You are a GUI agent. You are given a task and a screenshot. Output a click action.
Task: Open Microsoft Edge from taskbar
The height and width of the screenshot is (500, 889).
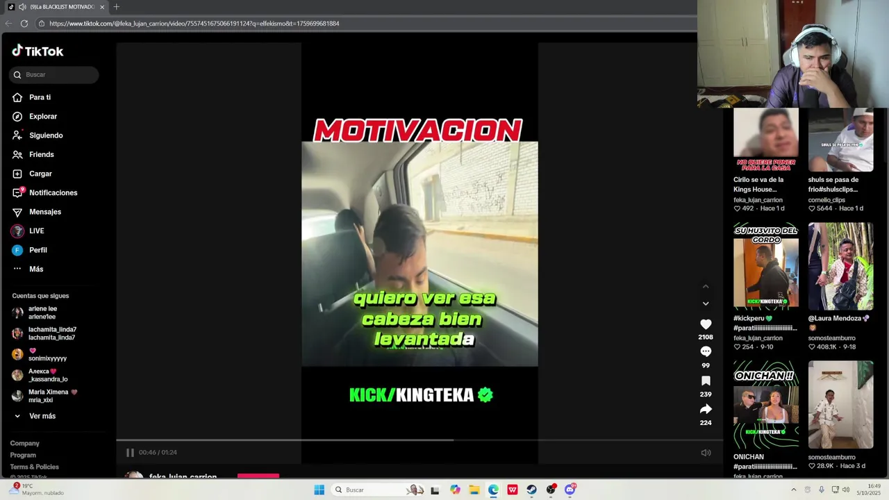(x=493, y=490)
